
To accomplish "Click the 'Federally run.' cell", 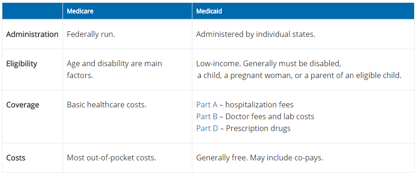I will 127,35.
